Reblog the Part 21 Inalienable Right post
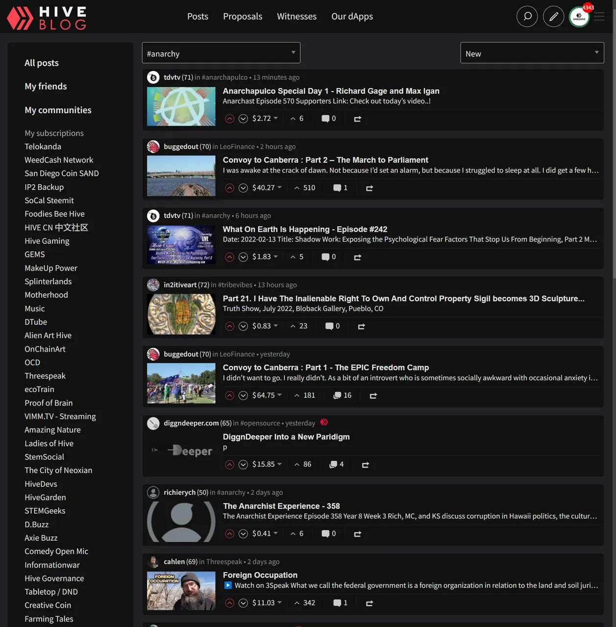Viewport: 616px width, 627px height. (x=362, y=326)
